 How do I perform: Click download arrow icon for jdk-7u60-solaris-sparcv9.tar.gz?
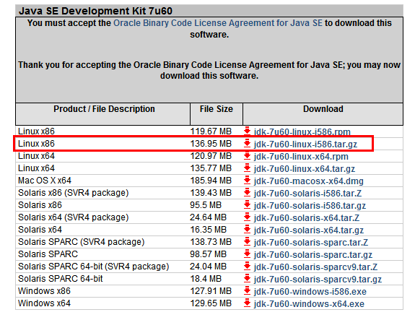tap(248, 278)
